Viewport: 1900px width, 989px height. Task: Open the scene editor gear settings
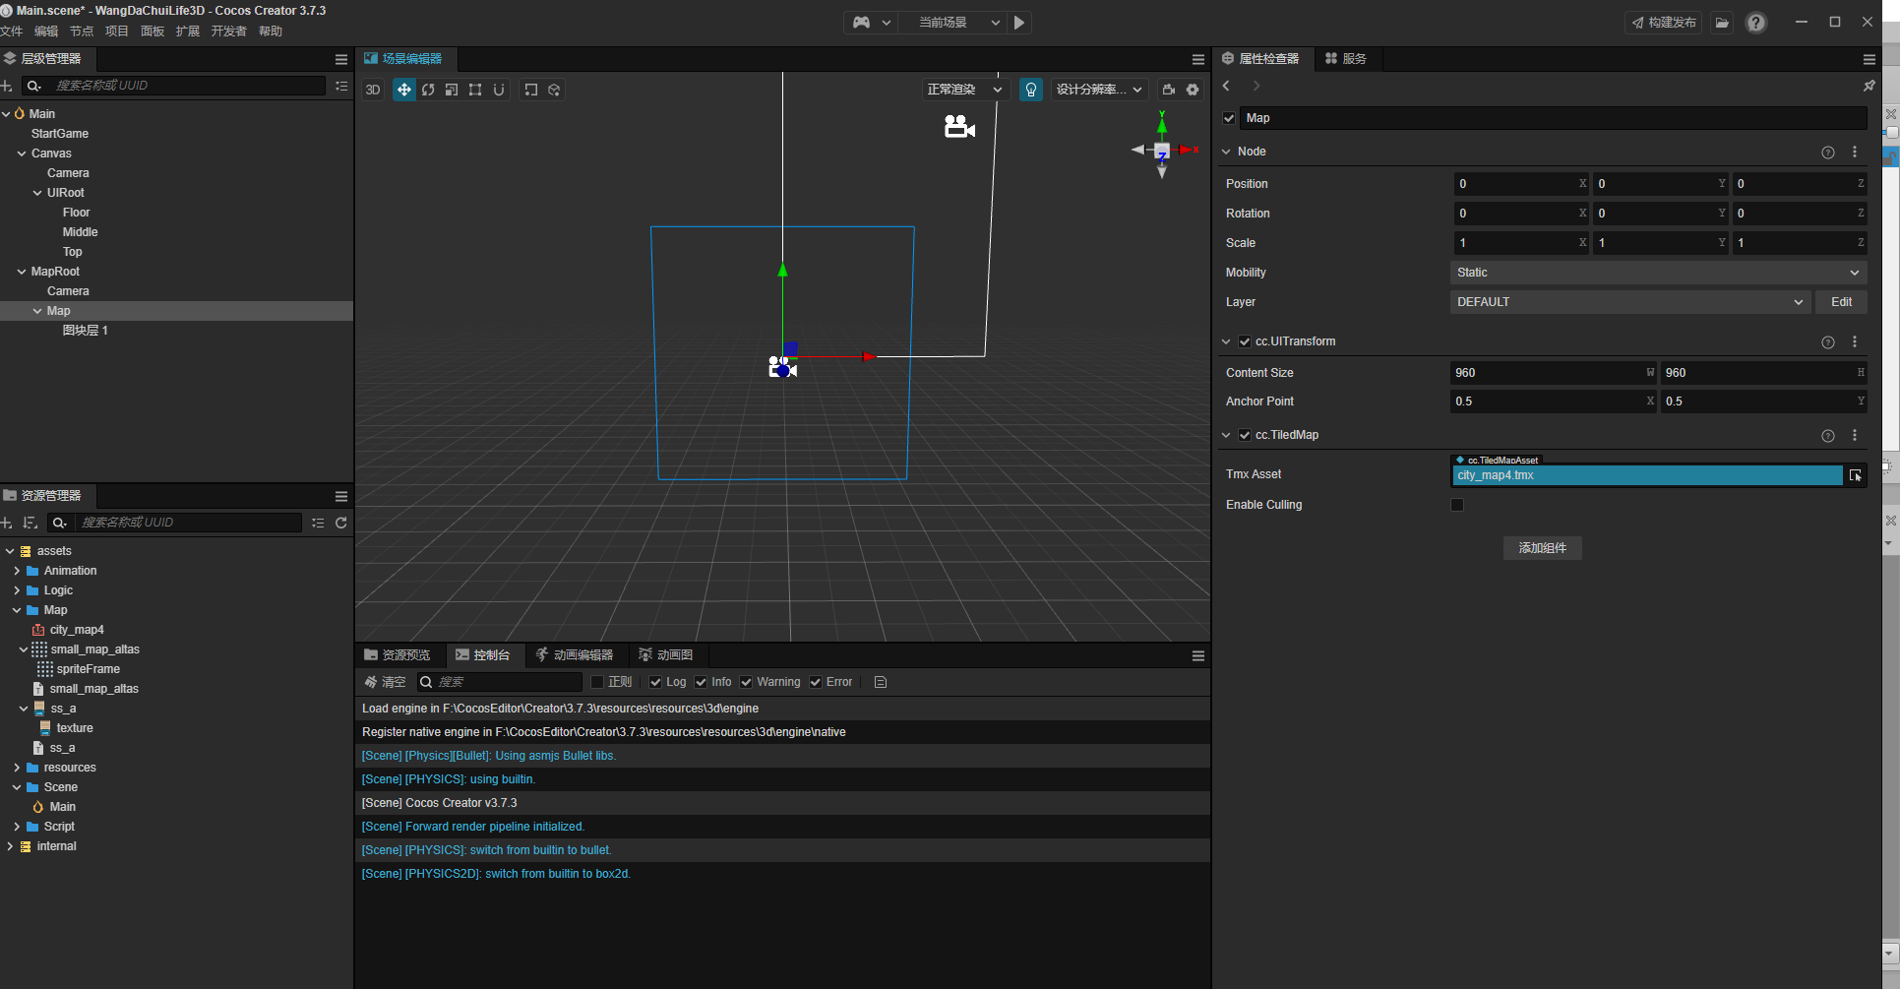[1193, 90]
